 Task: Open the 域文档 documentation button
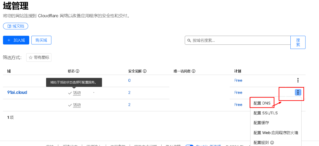[x=15, y=26]
